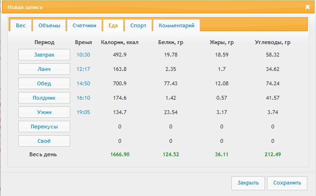Click the Калории, ккал header

coord(120,42)
